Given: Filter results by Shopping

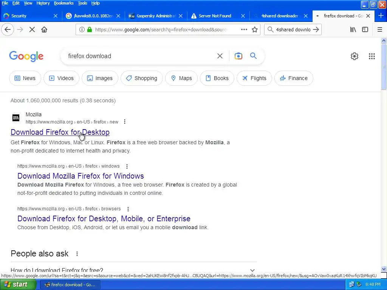Looking at the screenshot, I should [x=141, y=78].
